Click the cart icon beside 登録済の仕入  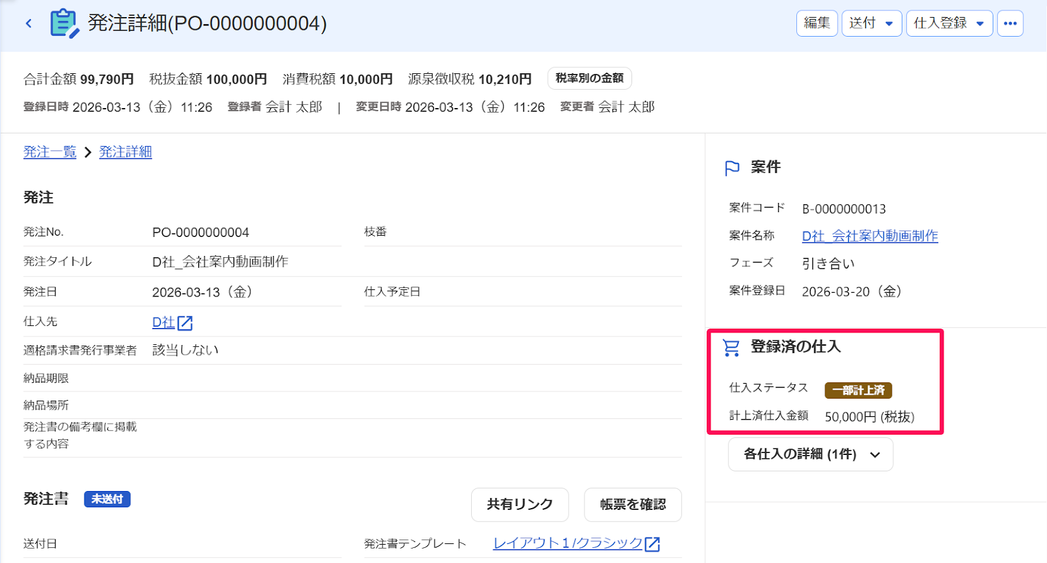pos(731,348)
